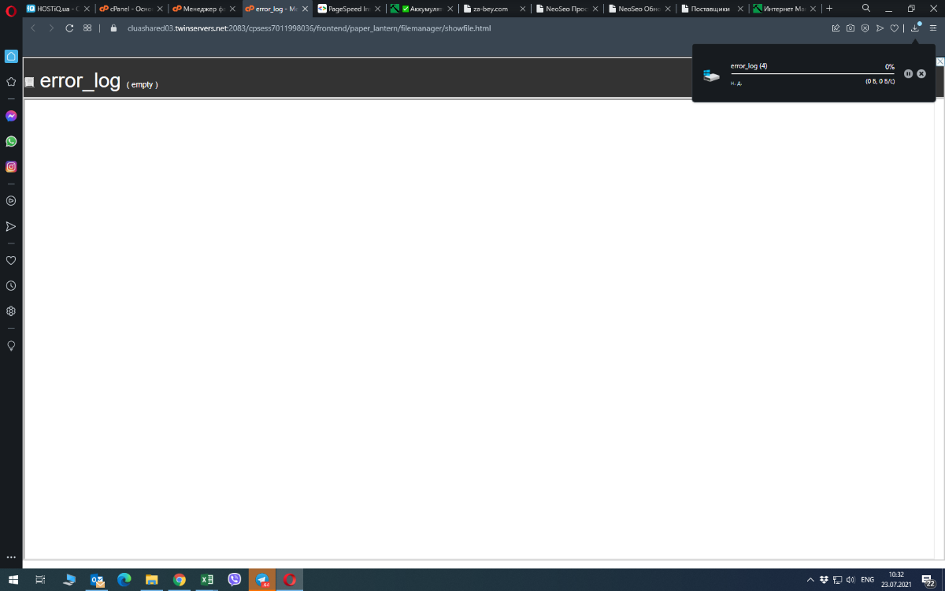Open the speed dial start page grid icon
The width and height of the screenshot is (945, 591).
[x=87, y=28]
